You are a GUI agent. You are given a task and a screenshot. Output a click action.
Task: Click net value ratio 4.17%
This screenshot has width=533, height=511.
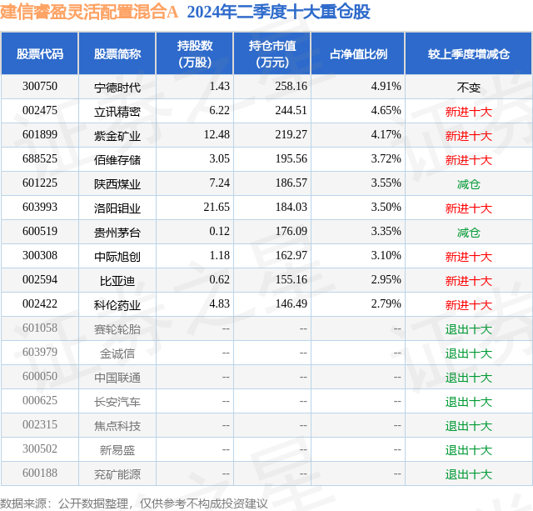coord(386,135)
